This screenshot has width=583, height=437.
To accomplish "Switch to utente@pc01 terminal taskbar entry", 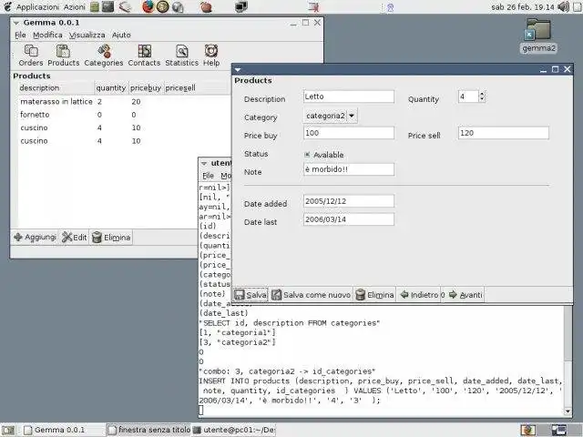I will point(234,430).
